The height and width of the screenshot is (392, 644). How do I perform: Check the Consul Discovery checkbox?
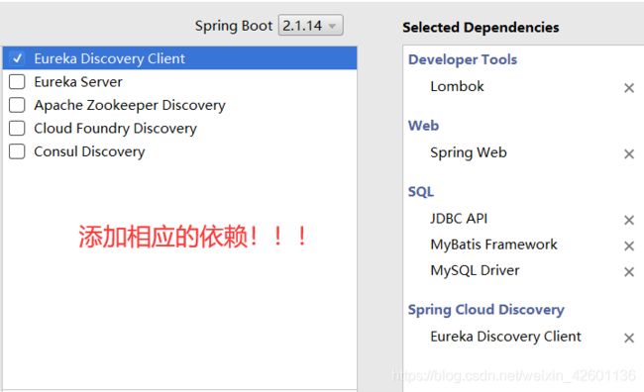pyautogui.click(x=17, y=151)
